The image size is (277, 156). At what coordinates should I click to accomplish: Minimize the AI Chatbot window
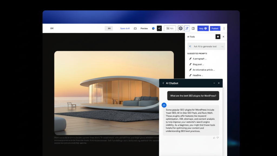click(214, 83)
